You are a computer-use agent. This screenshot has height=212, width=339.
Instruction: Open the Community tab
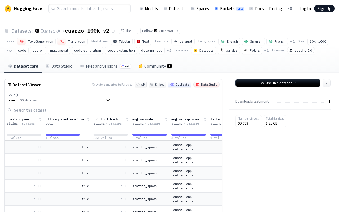[155, 66]
